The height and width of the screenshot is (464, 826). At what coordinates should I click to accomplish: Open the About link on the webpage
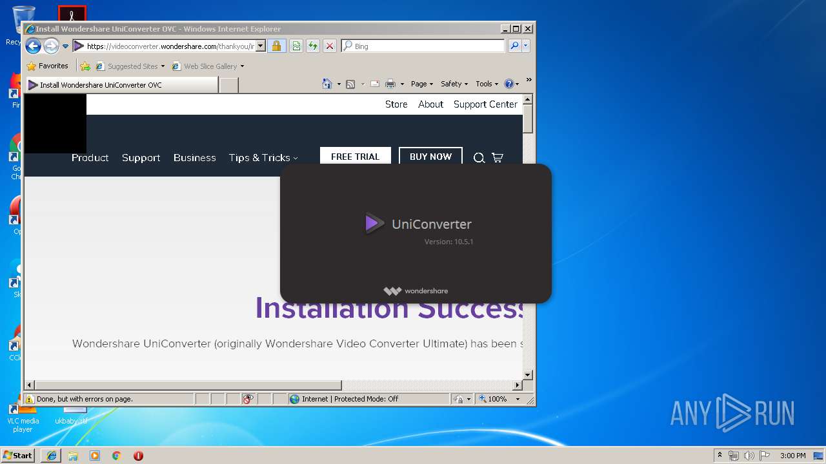[430, 104]
